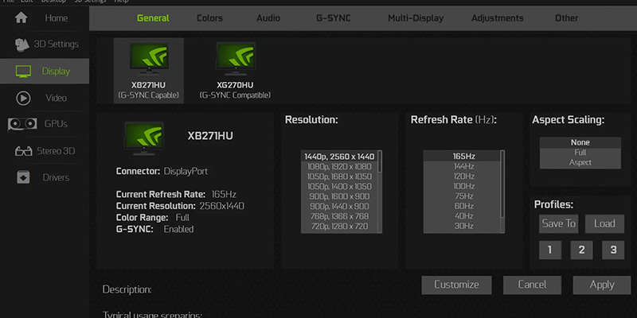Switch to the Colors tab

point(209,17)
